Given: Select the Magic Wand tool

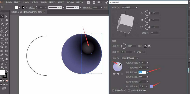Looking at the screenshot, I should pyautogui.click(x=2, y=20).
